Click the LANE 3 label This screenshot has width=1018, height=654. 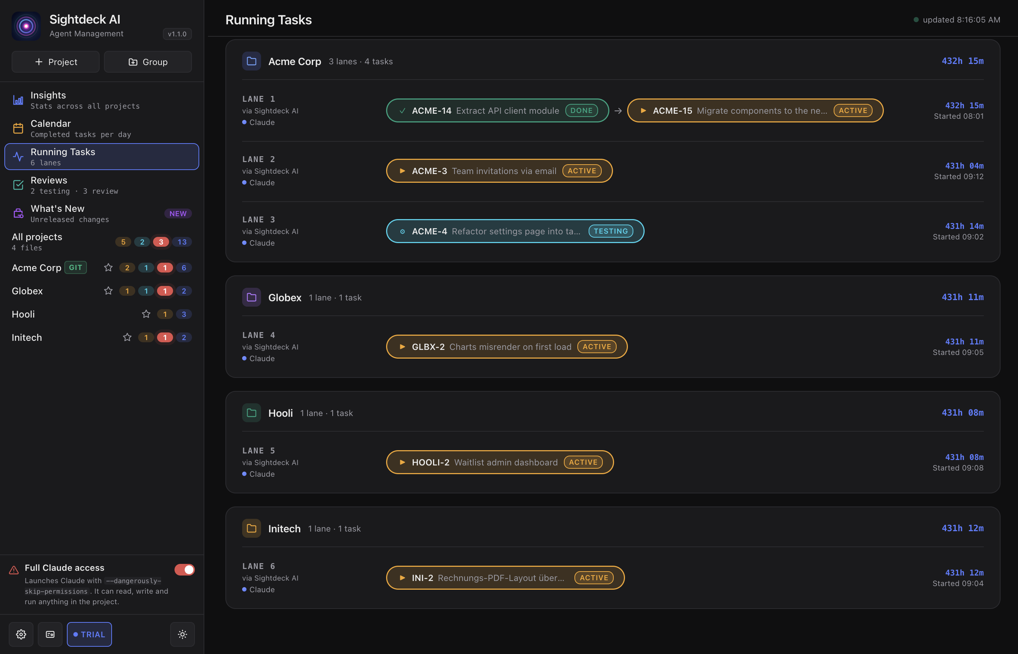(259, 219)
